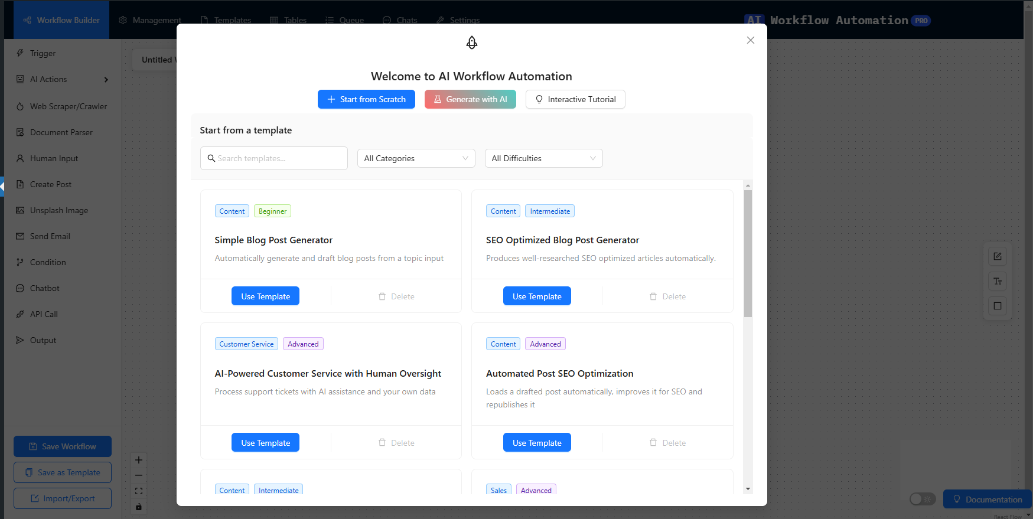The image size is (1033, 519).
Task: Click the Web Scraper/Crawler icon
Action: point(20,106)
